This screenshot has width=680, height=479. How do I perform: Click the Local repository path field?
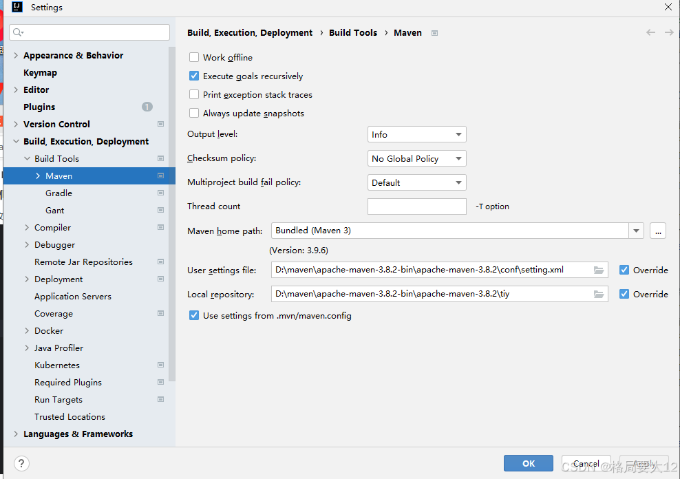439,295
